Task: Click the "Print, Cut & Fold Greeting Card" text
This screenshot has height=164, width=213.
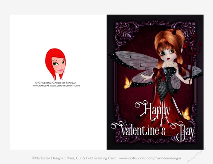Action: coord(91,158)
